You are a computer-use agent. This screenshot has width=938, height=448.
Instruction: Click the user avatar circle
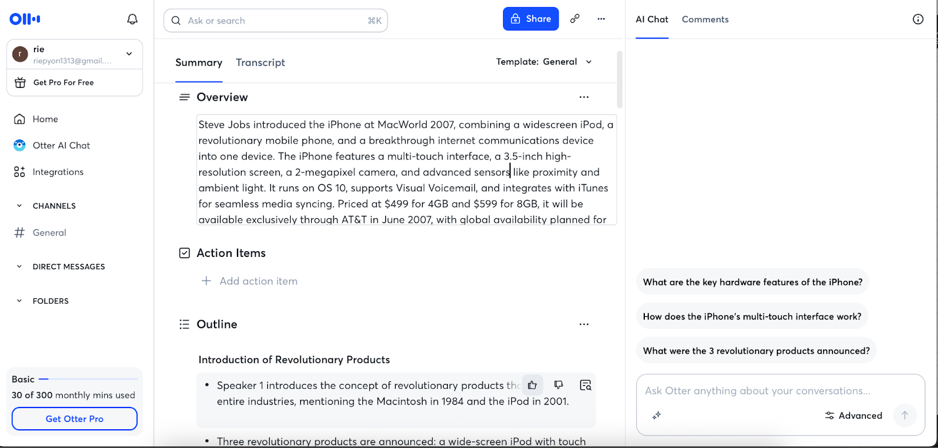tap(20, 55)
